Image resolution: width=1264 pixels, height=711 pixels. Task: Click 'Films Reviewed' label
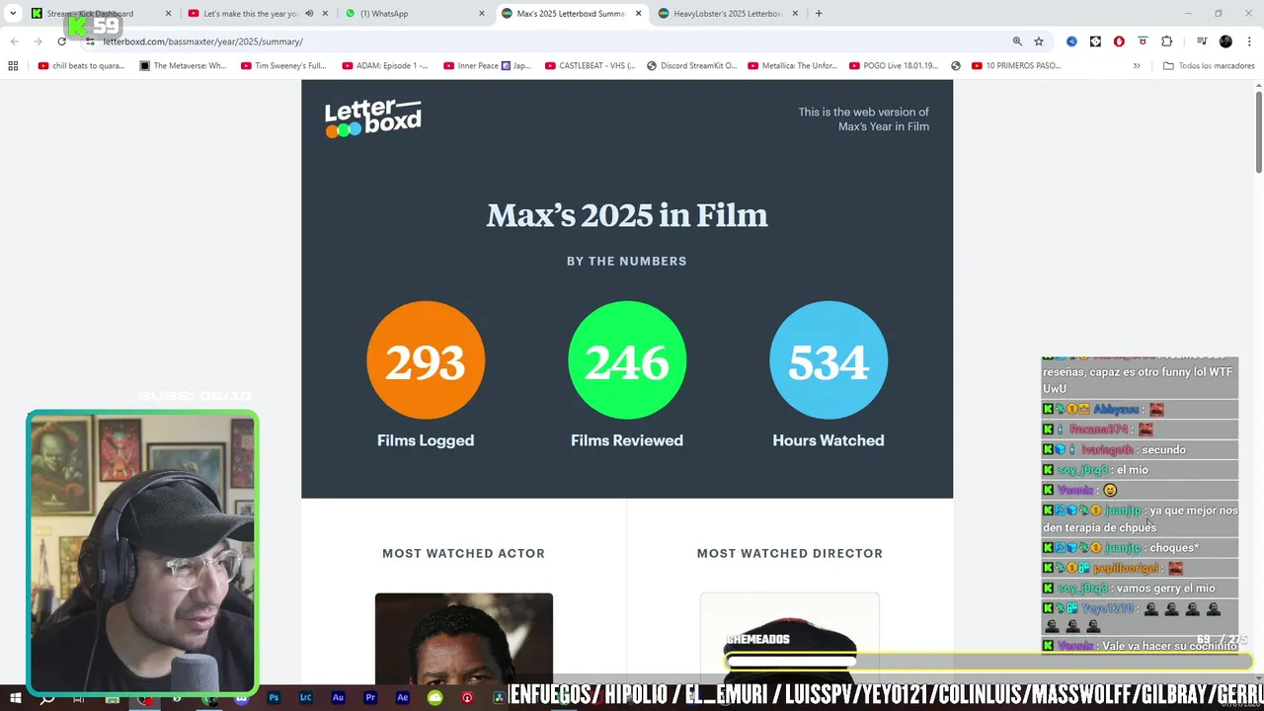coord(627,440)
